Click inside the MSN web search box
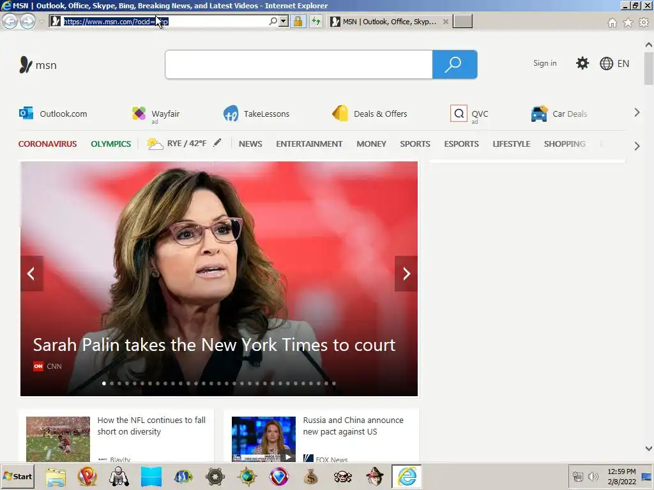The image size is (654, 490). point(299,64)
